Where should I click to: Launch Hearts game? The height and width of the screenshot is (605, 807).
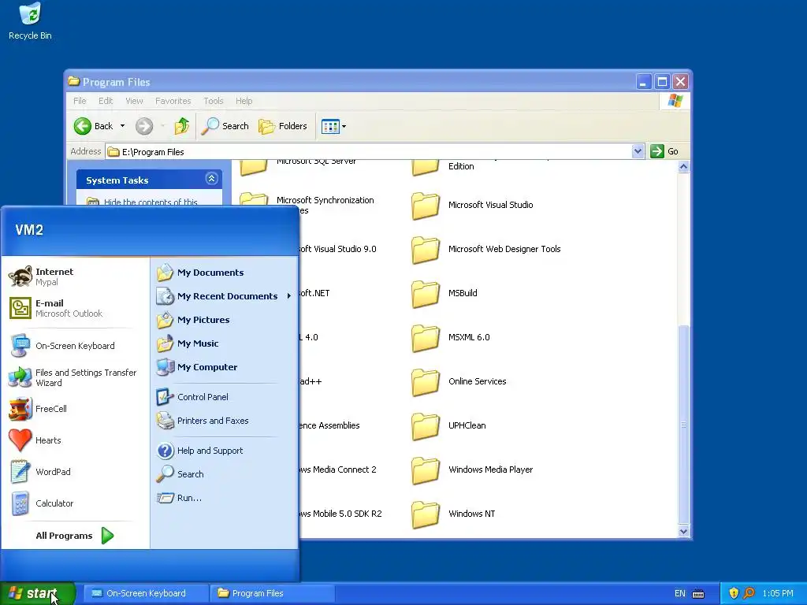tap(75, 440)
